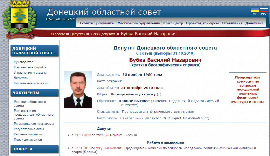Open 'Руководство' in the left sidebar
This screenshot has width=270, height=156.
[x=23, y=62]
